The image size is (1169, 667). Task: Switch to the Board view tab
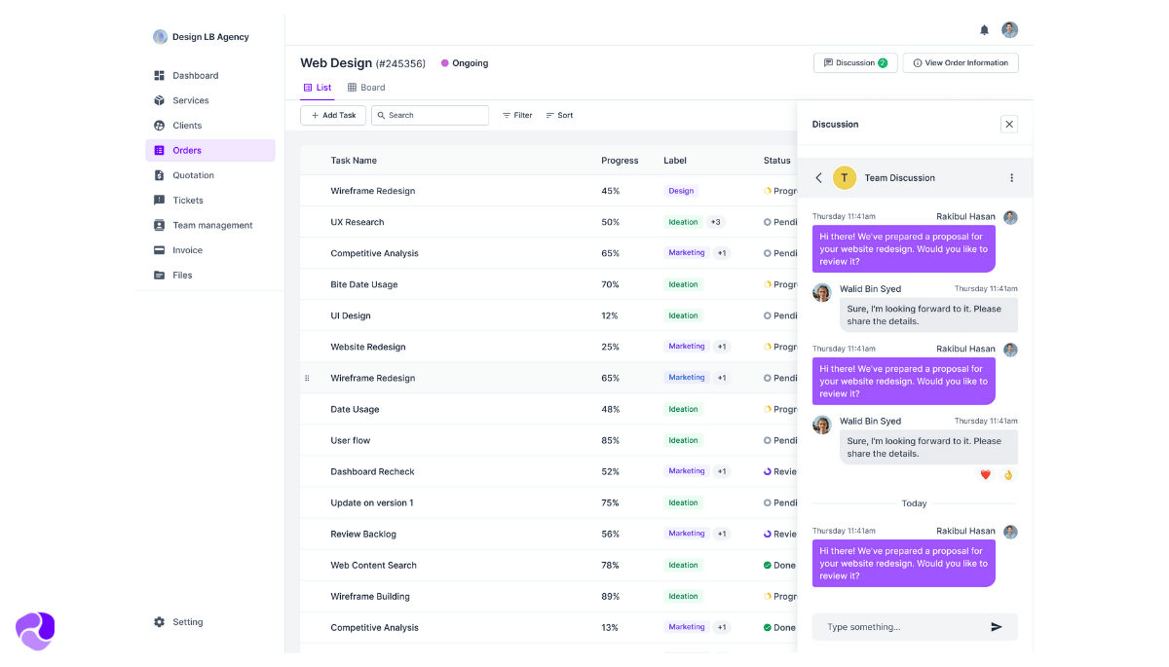click(365, 87)
